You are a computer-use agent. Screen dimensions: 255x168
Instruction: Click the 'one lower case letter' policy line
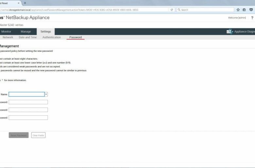click(35, 63)
